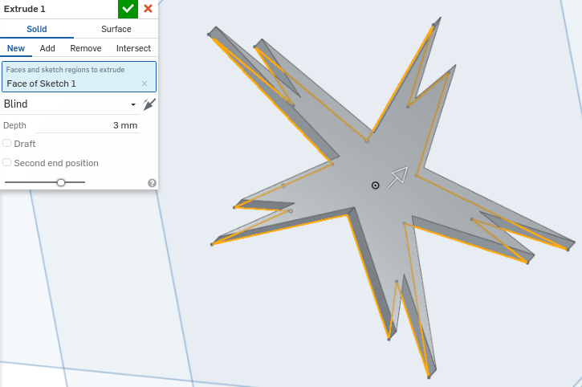Select the Remove operation tab
This screenshot has width=582, height=387.
coord(86,48)
